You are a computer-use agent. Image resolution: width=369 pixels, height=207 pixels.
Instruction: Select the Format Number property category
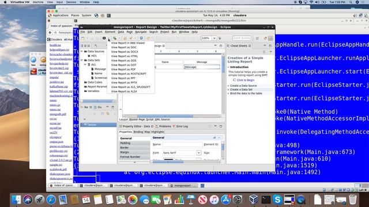[134, 157]
